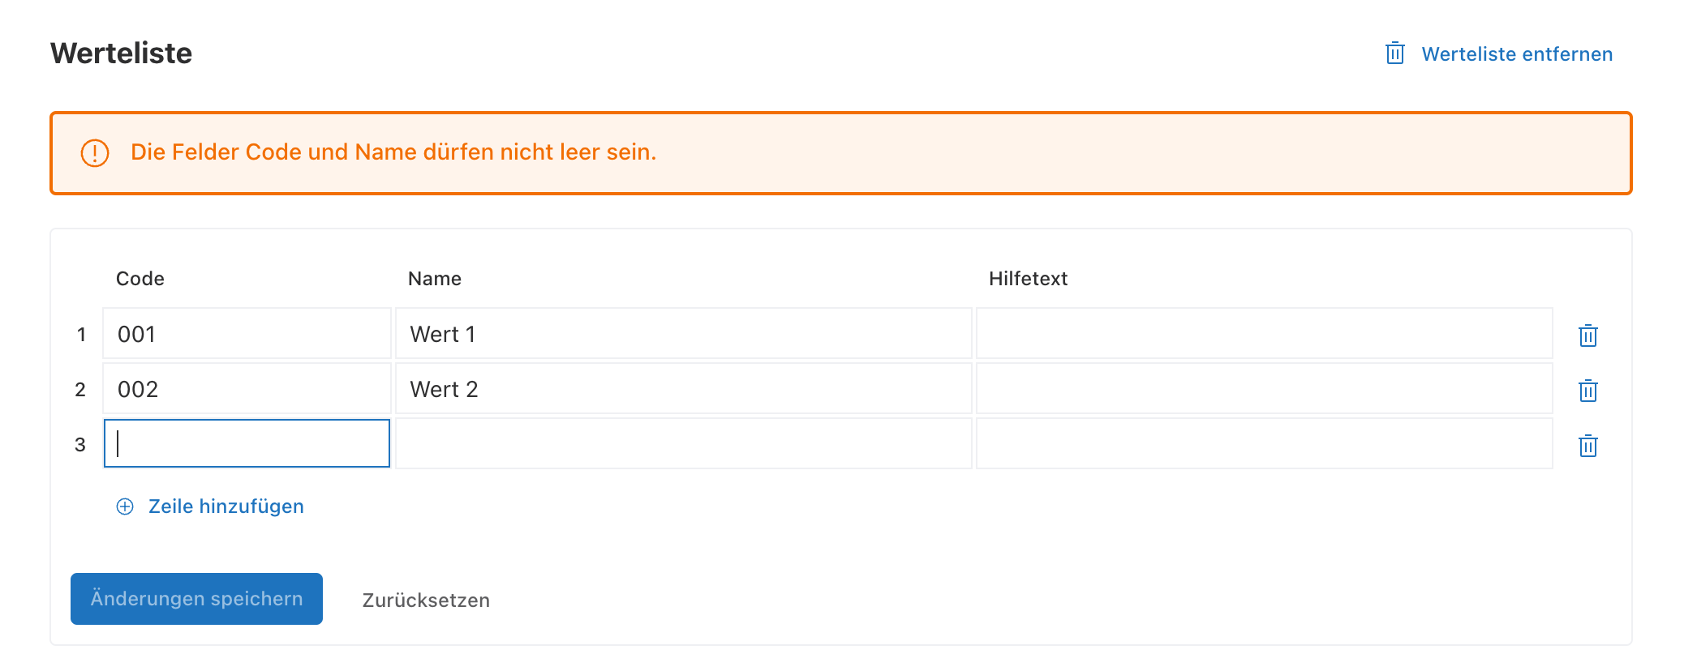Click Hilfetext field in row 3
This screenshot has height=671, width=1697.
click(1264, 443)
